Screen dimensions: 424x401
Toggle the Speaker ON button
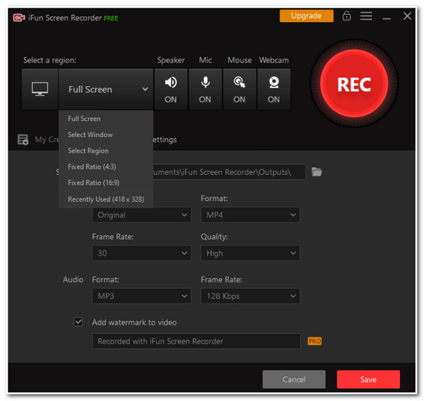pos(170,89)
